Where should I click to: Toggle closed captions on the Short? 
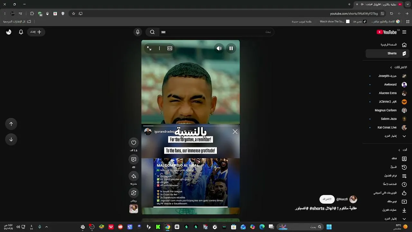pyautogui.click(x=170, y=48)
